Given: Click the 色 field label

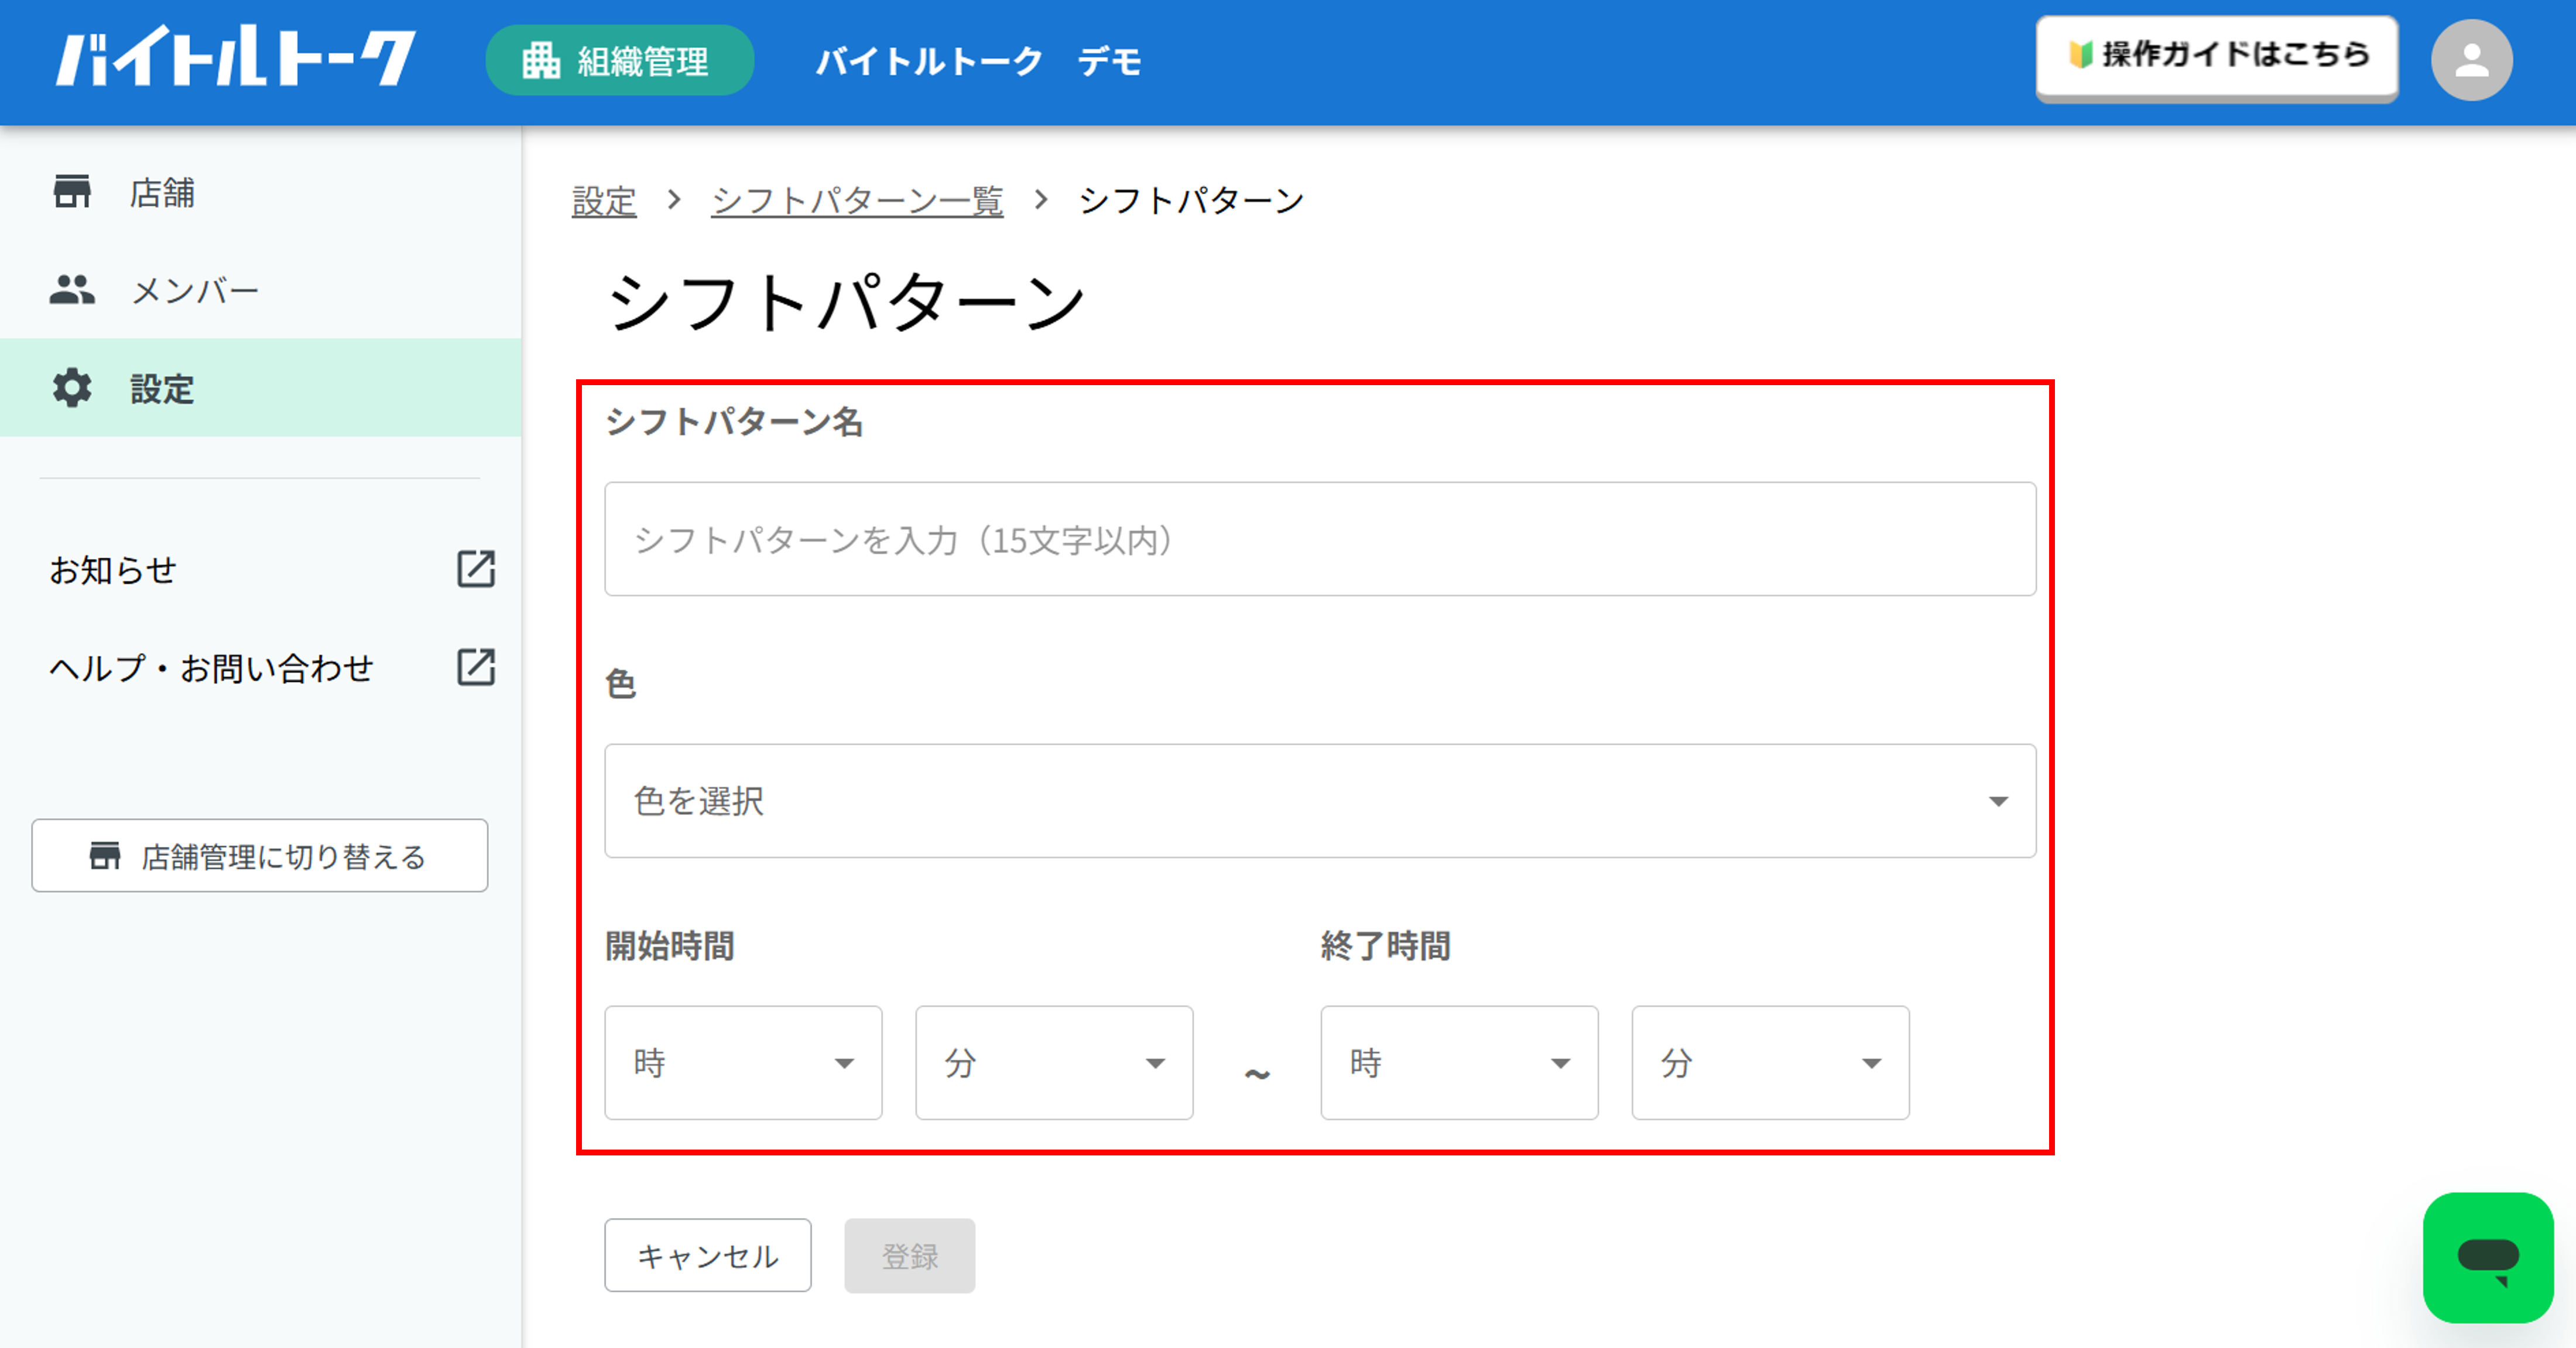Looking at the screenshot, I should [620, 684].
